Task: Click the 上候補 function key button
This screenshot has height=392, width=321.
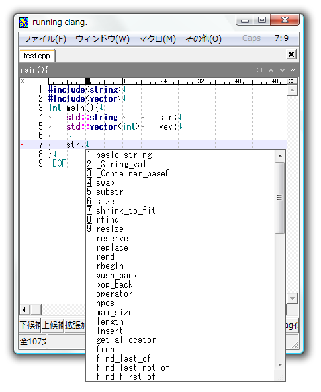Action: pyautogui.click(x=52, y=325)
